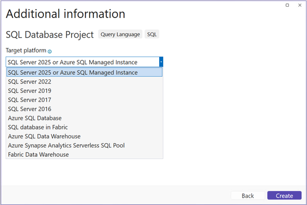Click the Target platform label
The width and height of the screenshot is (307, 205).
click(26, 51)
